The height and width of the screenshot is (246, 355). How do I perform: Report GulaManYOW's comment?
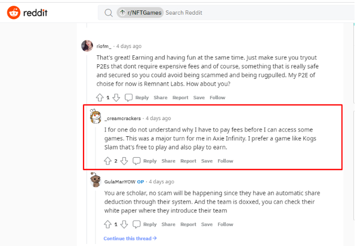pos(188,225)
